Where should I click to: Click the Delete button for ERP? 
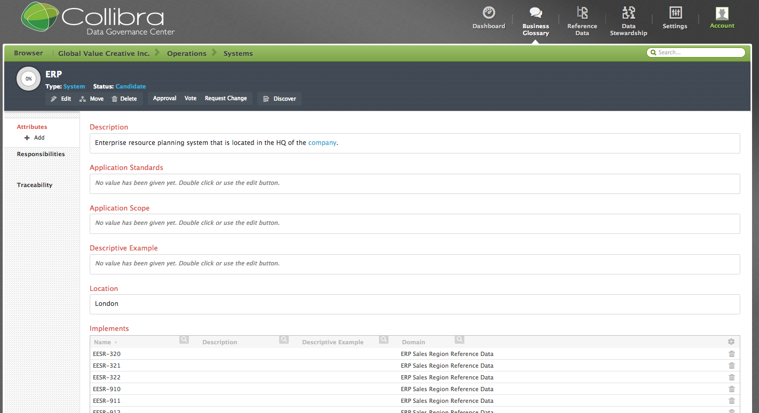(124, 99)
